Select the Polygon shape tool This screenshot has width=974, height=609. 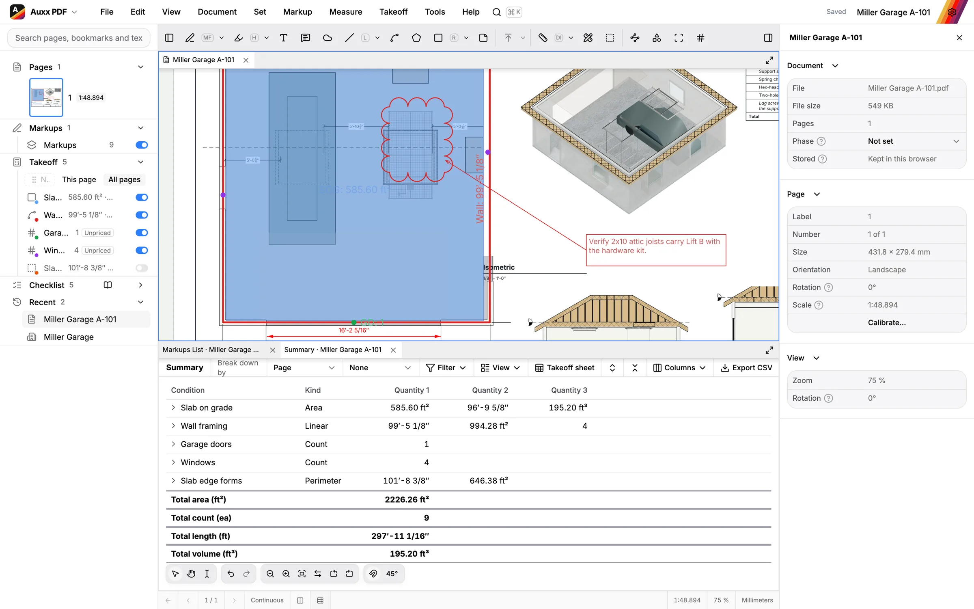[x=416, y=38]
